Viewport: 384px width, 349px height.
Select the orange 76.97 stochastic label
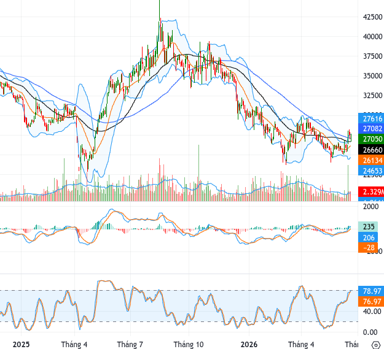[371, 301]
